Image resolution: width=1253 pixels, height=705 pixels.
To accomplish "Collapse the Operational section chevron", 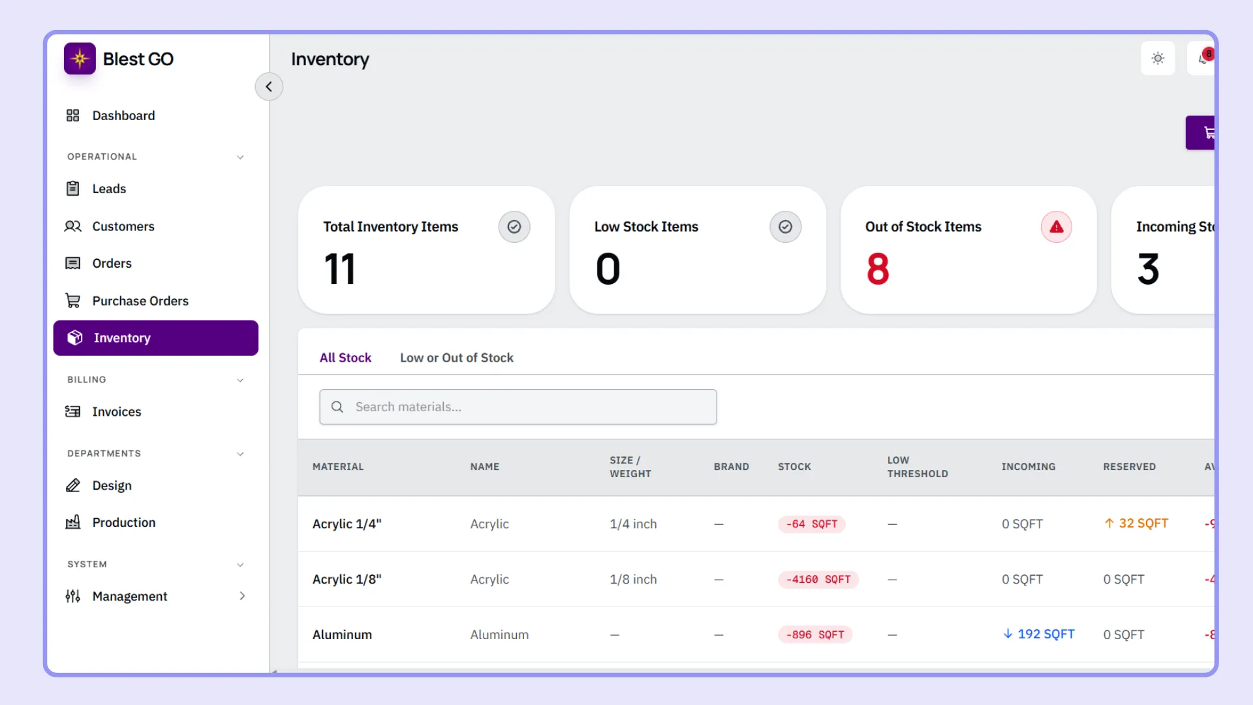I will pyautogui.click(x=240, y=157).
